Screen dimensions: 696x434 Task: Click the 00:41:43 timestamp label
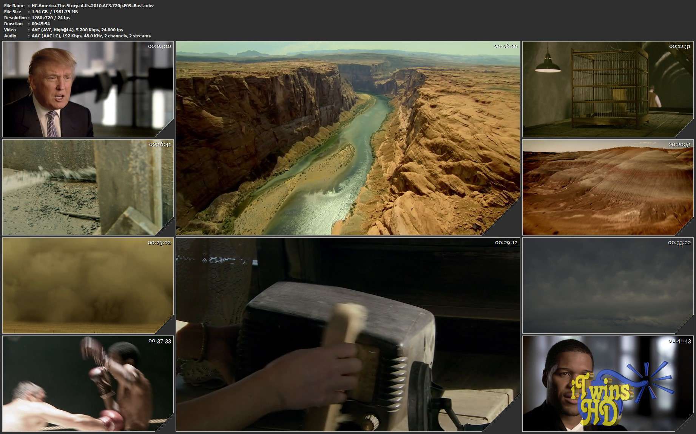pyautogui.click(x=680, y=341)
